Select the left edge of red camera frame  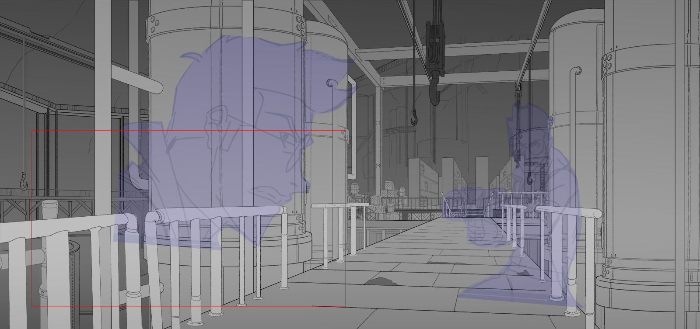point(32,218)
